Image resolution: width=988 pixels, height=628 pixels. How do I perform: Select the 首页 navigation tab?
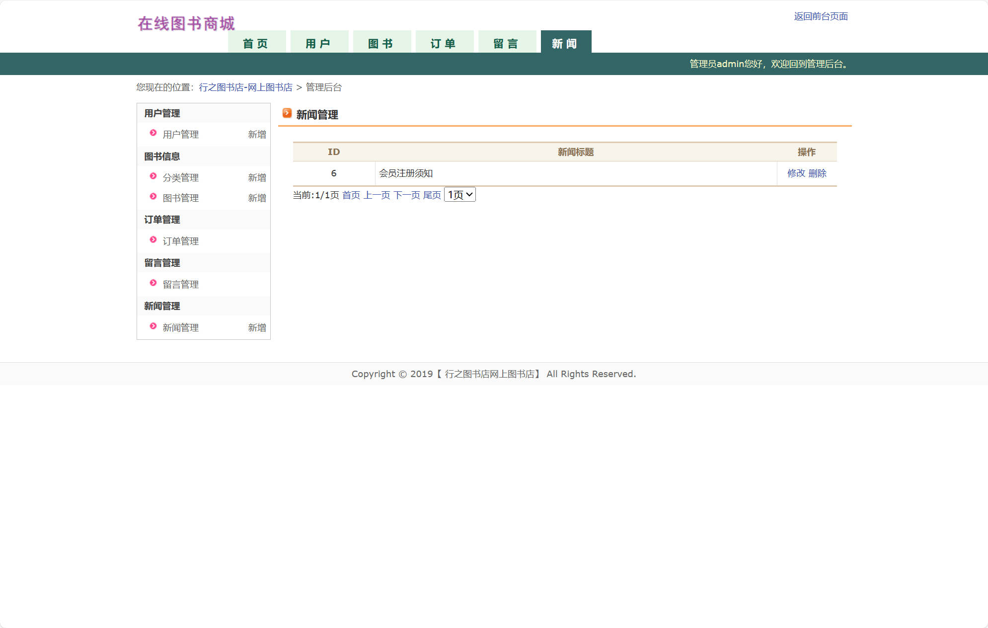tap(256, 42)
